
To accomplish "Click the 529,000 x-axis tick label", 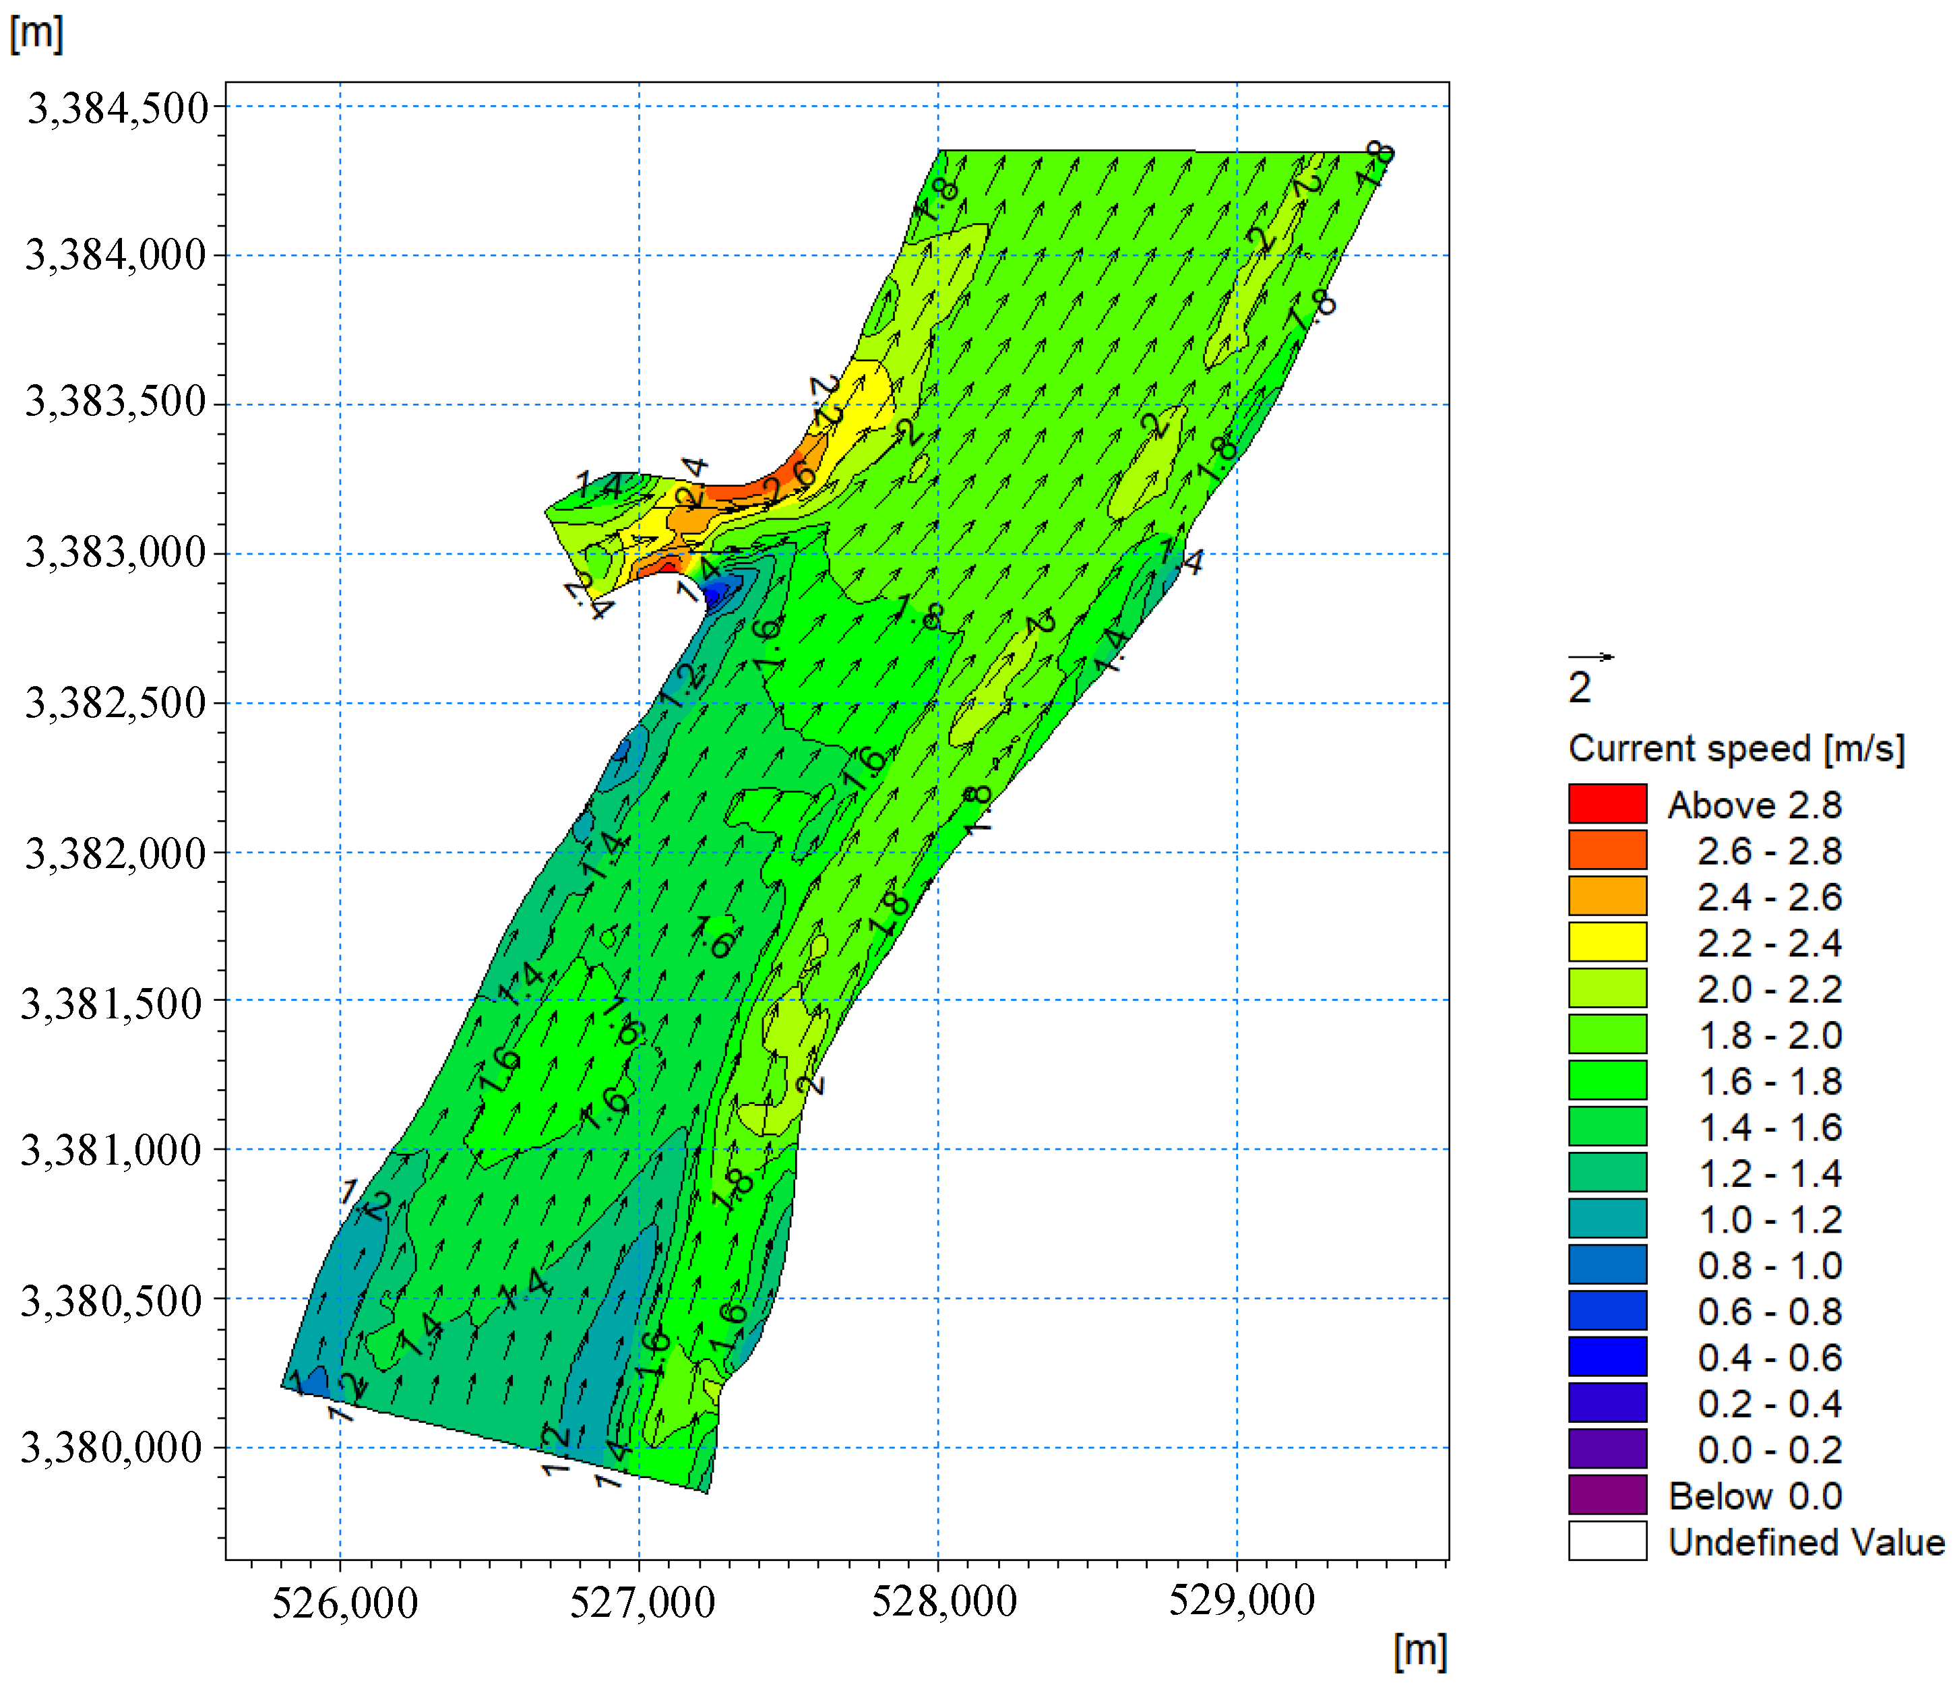I will pos(1241,1601).
